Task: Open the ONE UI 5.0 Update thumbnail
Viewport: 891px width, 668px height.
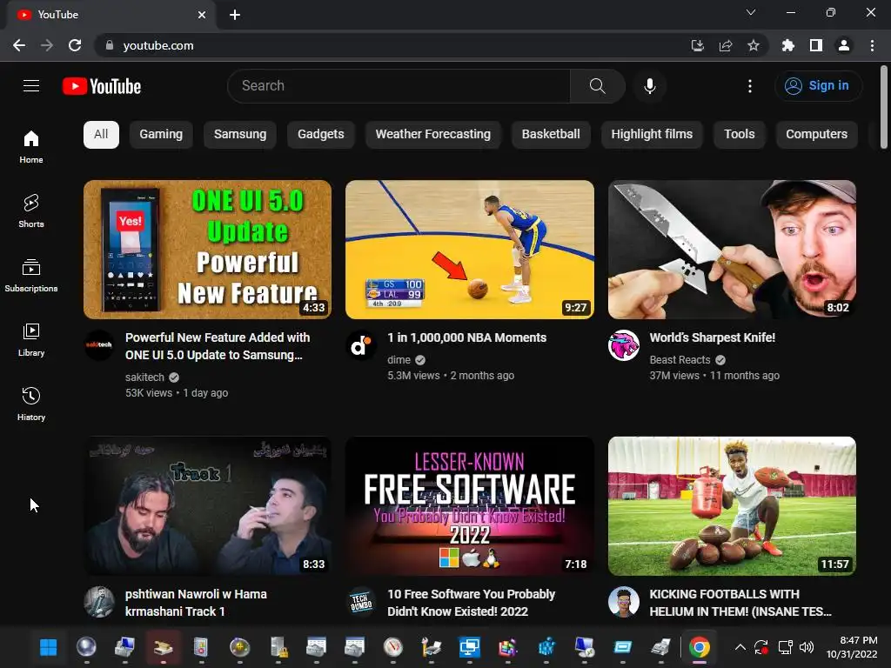Action: [207, 250]
